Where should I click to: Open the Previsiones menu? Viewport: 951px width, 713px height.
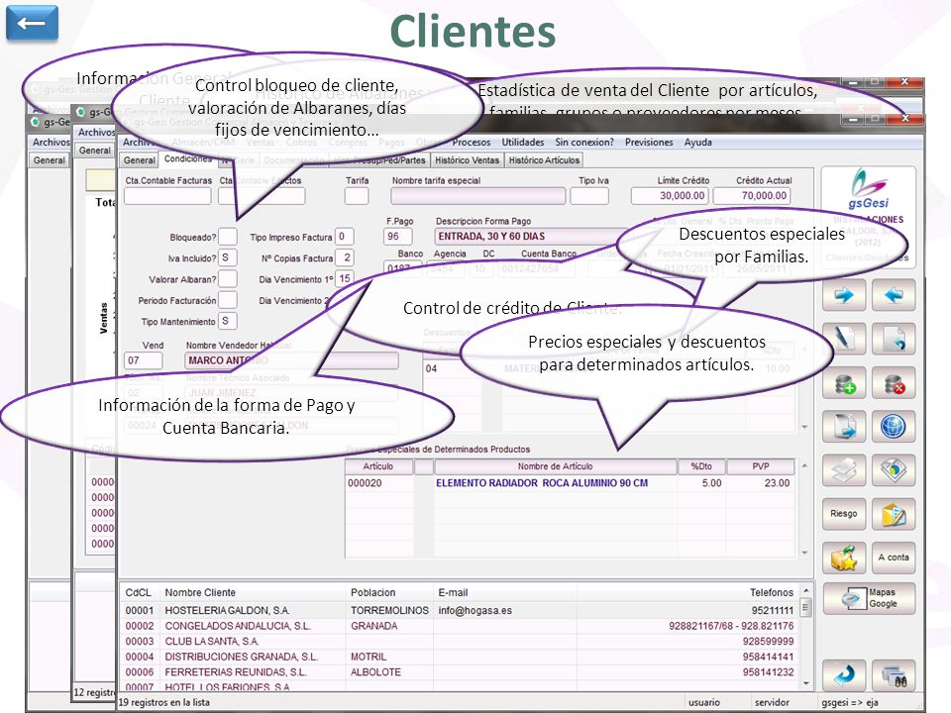coord(649,143)
